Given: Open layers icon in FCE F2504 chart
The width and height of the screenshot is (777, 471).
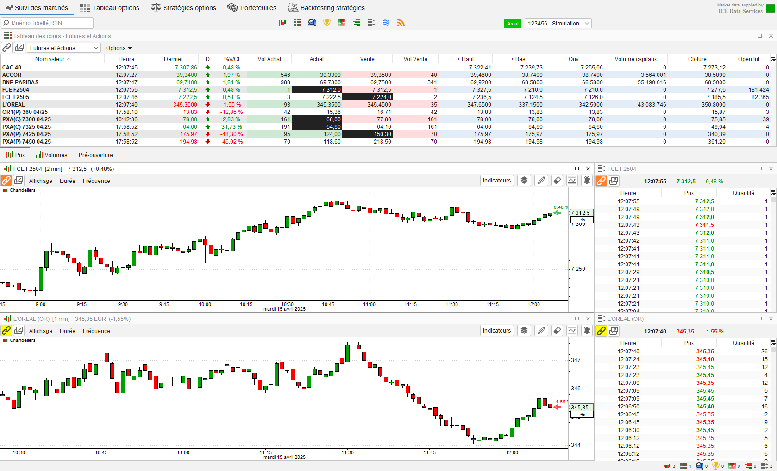Looking at the screenshot, I should [524, 181].
